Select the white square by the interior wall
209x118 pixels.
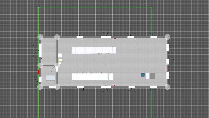[x=60, y=56]
